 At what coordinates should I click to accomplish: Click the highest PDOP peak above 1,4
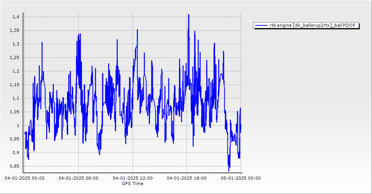click(189, 15)
